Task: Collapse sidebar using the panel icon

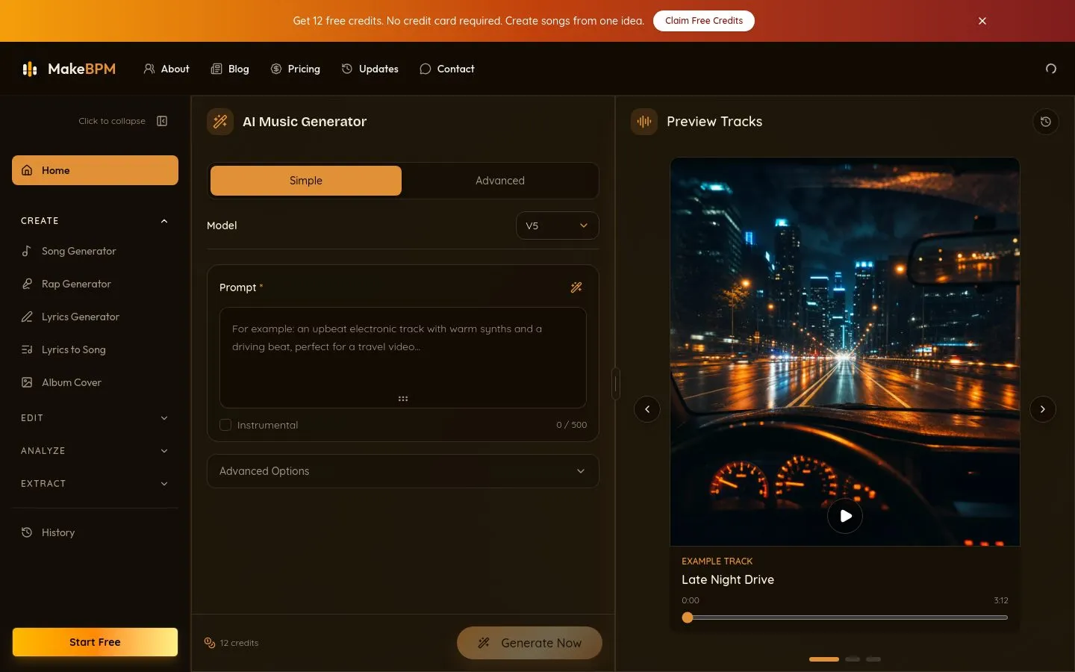Action: coord(162,121)
